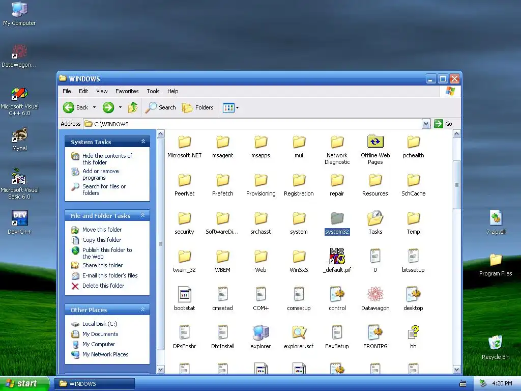Select the explorer application icon
The height and width of the screenshot is (391, 521).
[260, 332]
